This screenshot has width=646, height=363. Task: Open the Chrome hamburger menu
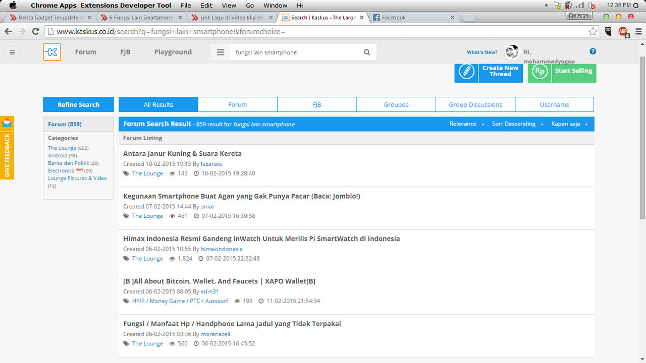coord(638,31)
